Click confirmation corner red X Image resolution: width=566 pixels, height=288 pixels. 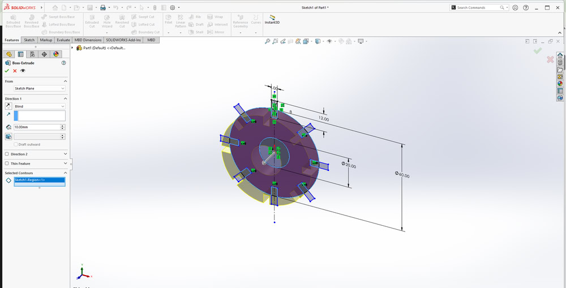click(550, 59)
